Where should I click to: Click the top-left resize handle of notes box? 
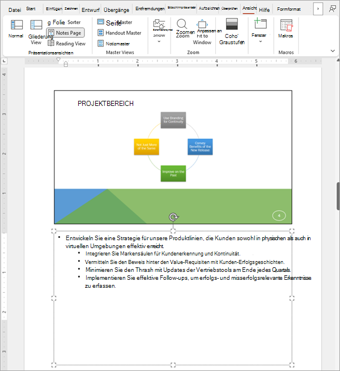coord(54,231)
